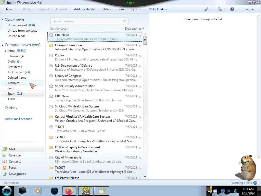Collapse the Computernewb account tree
The width and height of the screenshot is (261, 196).
[3, 45]
